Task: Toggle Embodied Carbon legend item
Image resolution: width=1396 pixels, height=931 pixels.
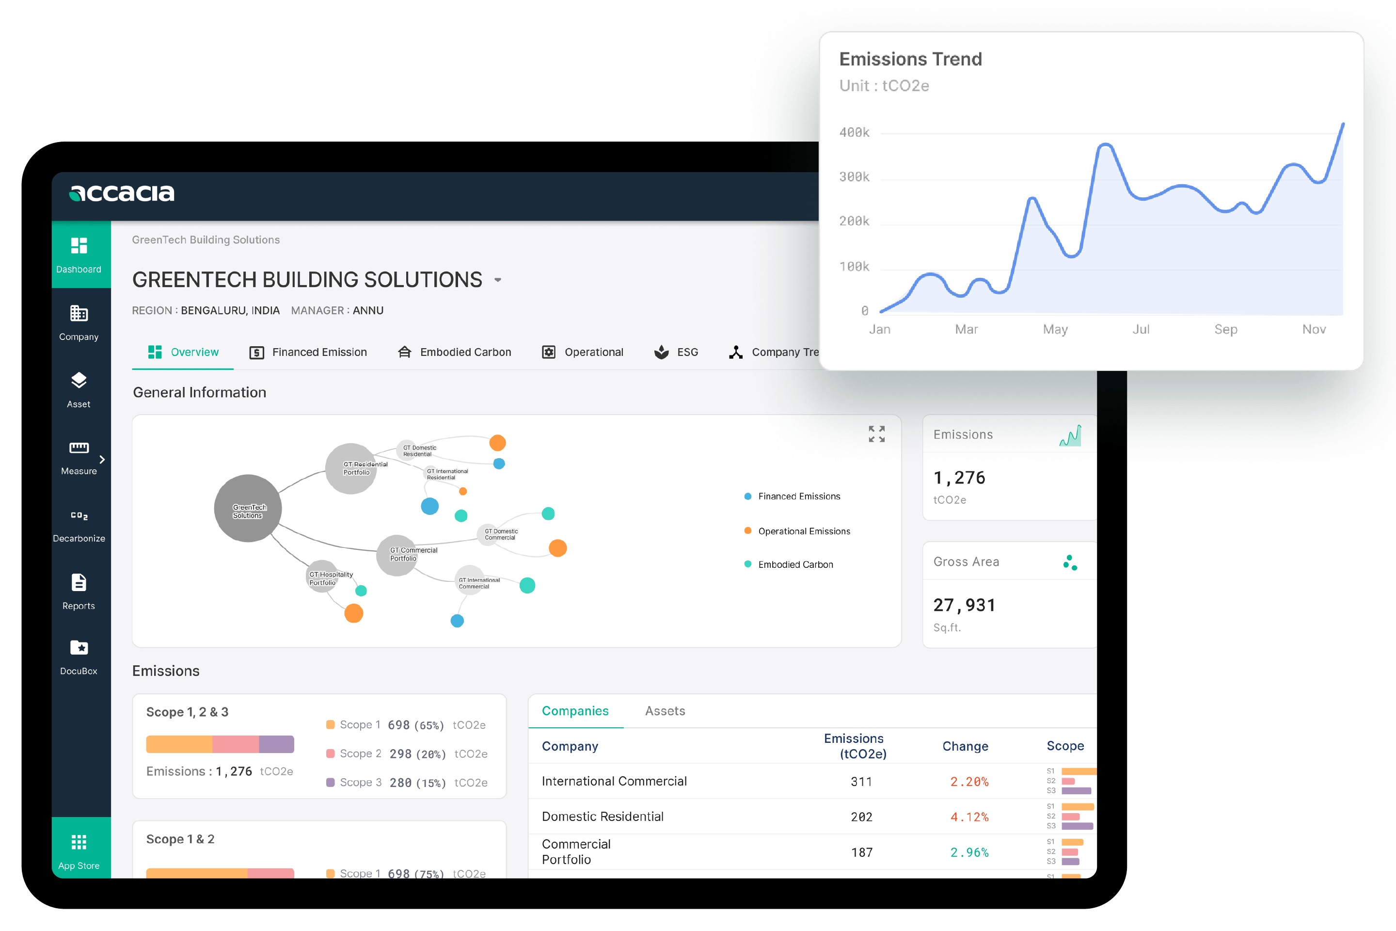Action: click(789, 564)
